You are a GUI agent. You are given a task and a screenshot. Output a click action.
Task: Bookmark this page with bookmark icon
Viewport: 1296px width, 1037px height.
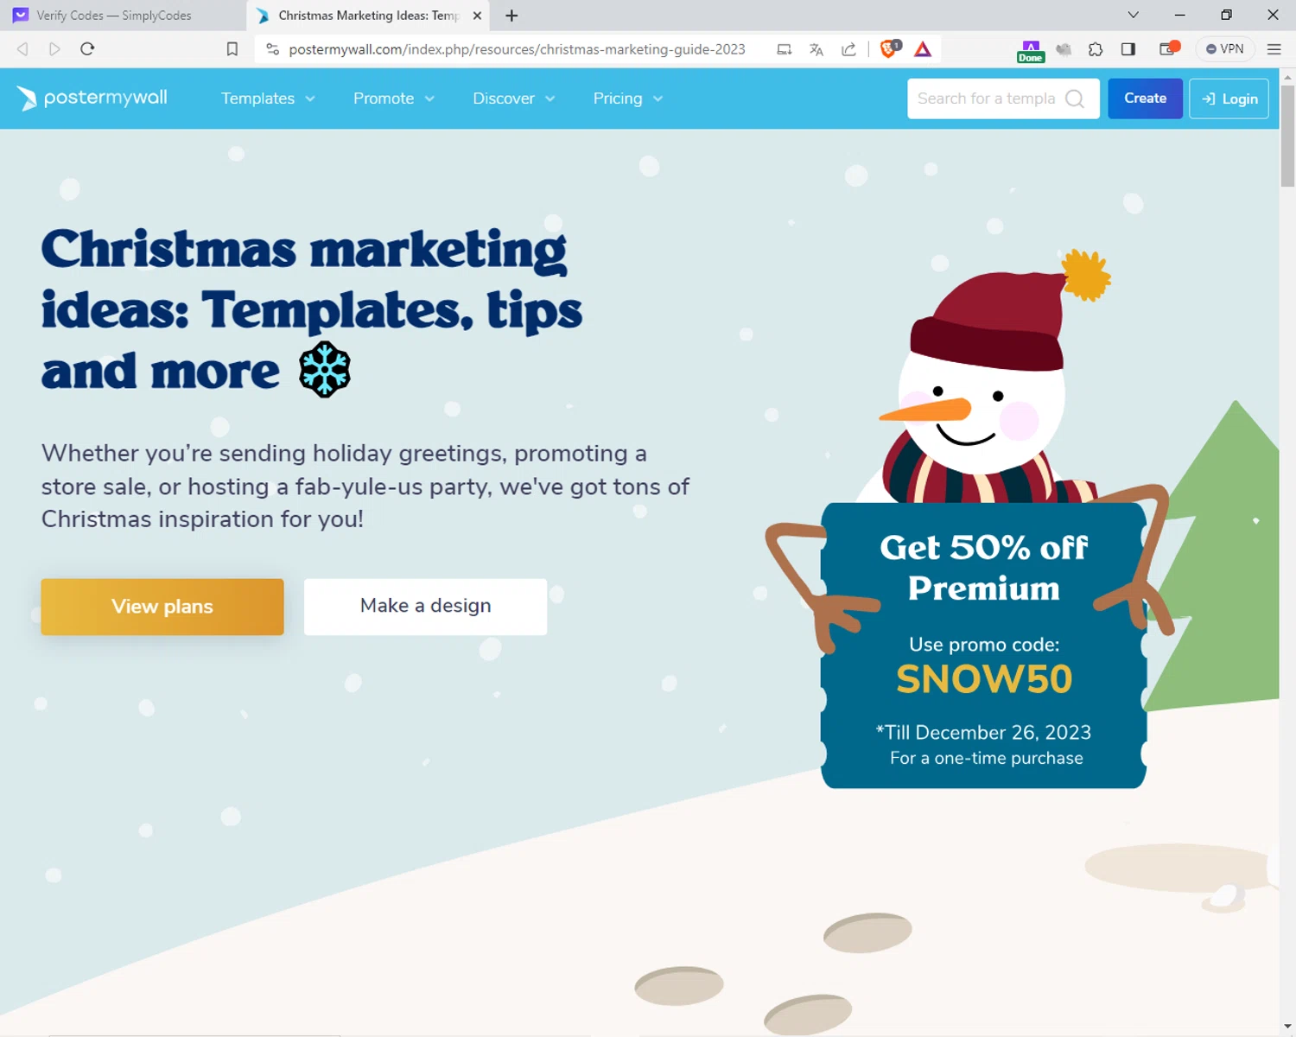(x=232, y=49)
